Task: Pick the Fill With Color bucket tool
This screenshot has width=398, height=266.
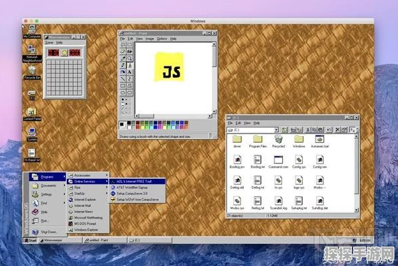Action: (130, 52)
